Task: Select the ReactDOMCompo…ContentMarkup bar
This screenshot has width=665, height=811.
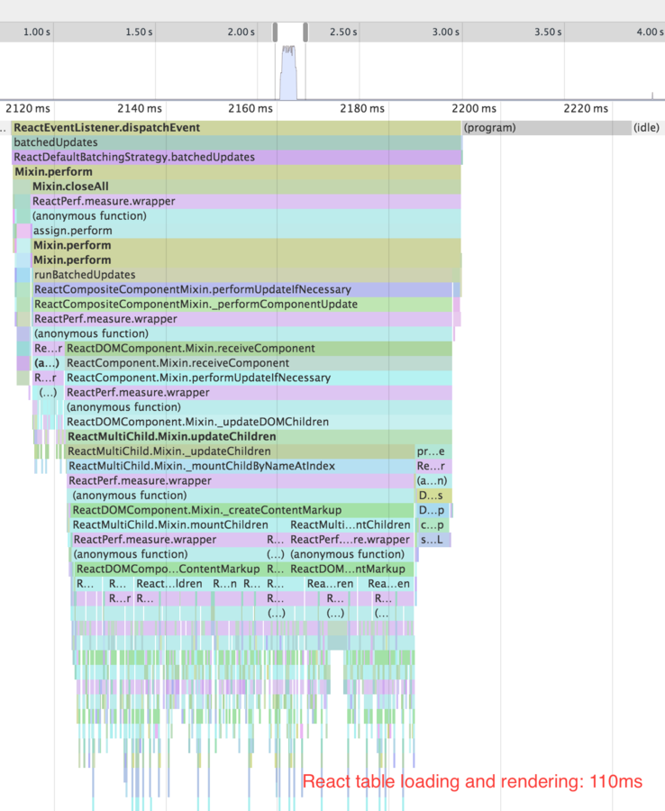Action: 169,569
